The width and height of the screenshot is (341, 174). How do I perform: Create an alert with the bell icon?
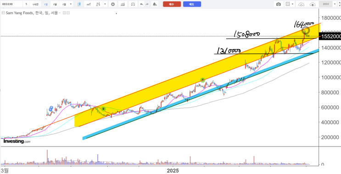[x=154, y=4]
